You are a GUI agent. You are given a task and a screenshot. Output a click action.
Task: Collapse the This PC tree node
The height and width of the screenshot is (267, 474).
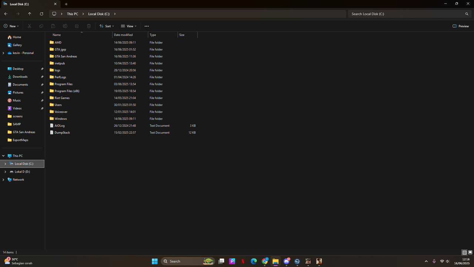3,156
